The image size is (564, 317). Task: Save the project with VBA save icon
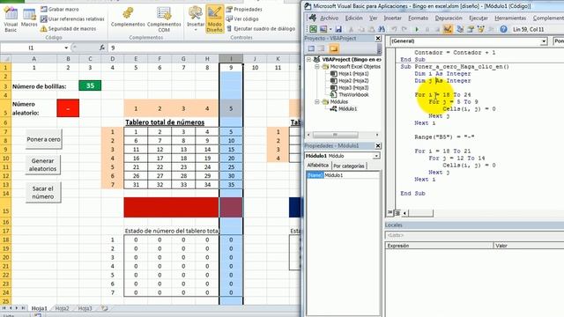click(x=338, y=29)
